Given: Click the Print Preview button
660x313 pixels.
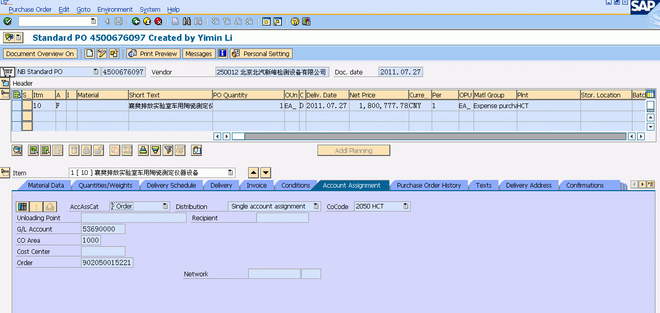Looking at the screenshot, I should [153, 54].
